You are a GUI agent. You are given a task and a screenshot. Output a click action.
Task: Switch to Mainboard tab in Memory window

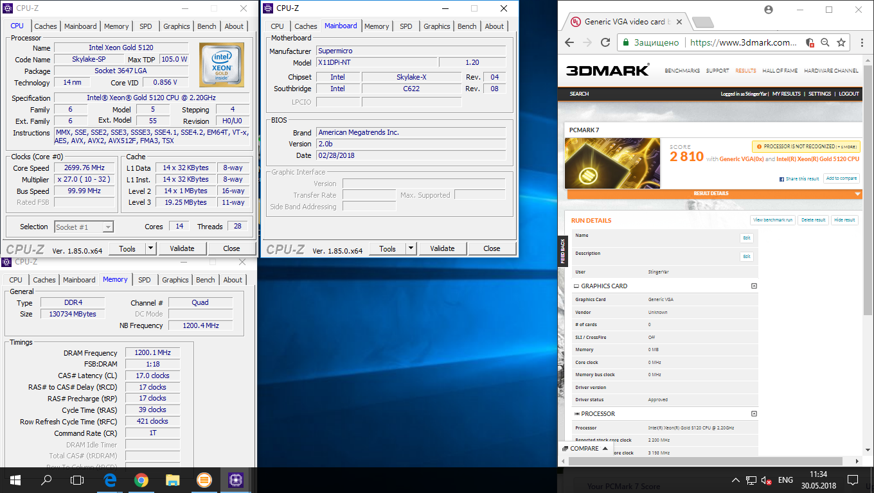(79, 280)
